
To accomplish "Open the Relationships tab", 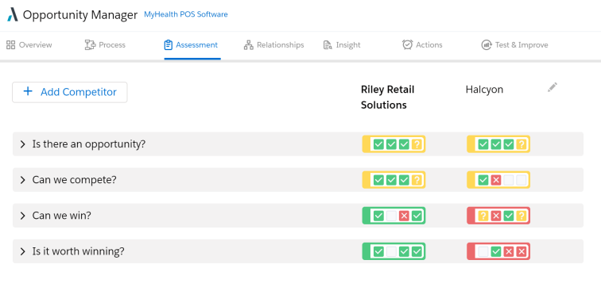I will [274, 45].
